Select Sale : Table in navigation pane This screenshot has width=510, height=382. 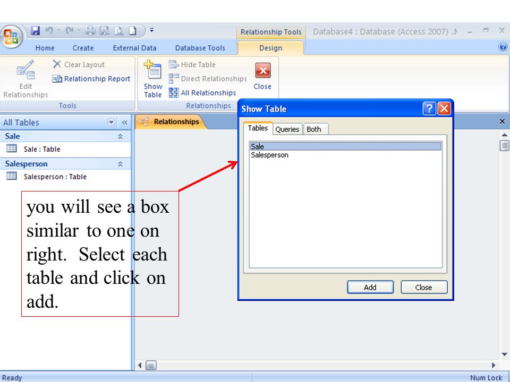click(x=42, y=149)
